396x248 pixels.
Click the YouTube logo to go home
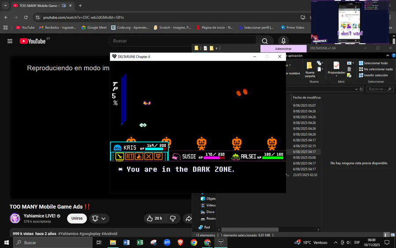click(x=33, y=41)
